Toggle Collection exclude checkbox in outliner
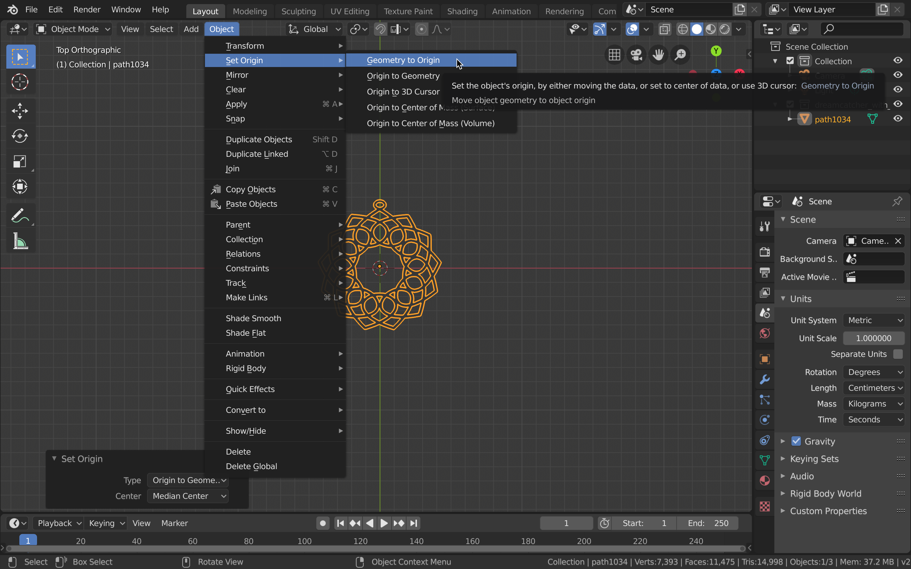 790,61
